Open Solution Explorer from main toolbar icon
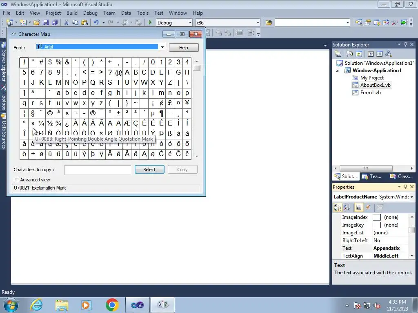 (359, 23)
